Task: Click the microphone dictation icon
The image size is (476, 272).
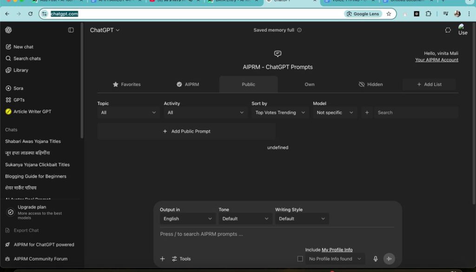Action: [376, 259]
